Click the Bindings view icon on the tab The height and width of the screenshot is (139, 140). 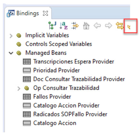11,13
